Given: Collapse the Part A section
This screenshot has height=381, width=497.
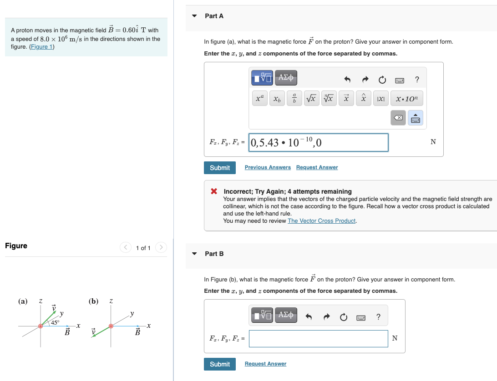Looking at the screenshot, I should point(194,15).
